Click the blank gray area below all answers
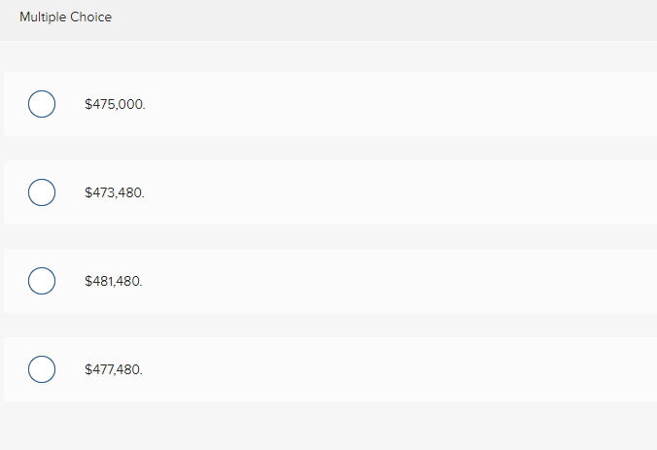Screen dimensions: 657x450 pos(328,428)
